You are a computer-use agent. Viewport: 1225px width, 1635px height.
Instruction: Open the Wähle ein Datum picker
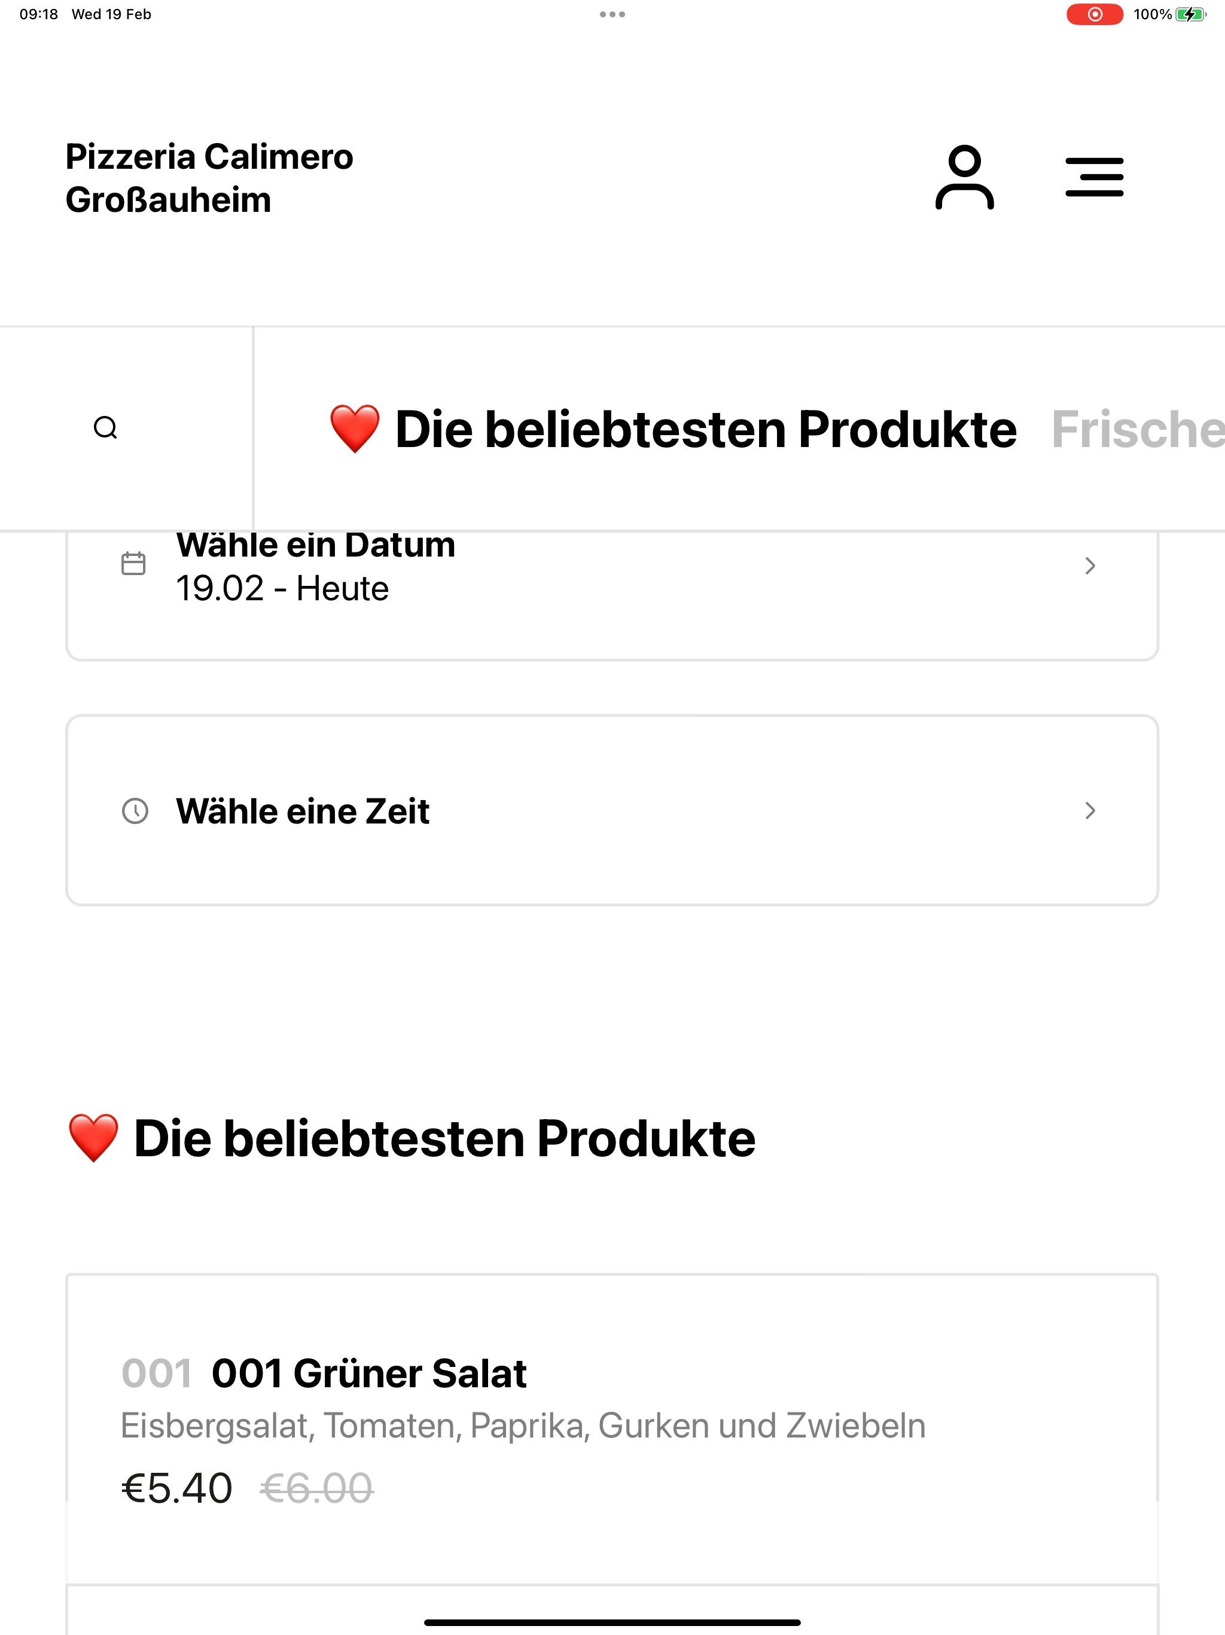[x=315, y=567]
